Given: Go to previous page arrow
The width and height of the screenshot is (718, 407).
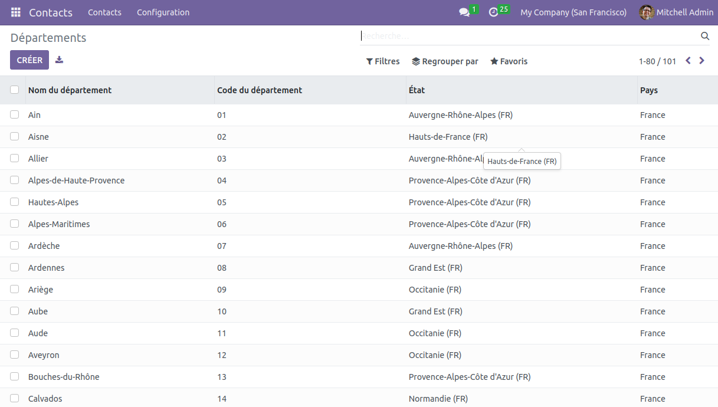Looking at the screenshot, I should point(688,61).
